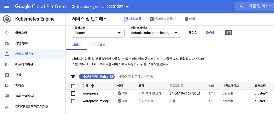The width and height of the screenshot is (274, 114).
Task: Click the 작업 부하 sidebar icon
Action: (x=7, y=43)
